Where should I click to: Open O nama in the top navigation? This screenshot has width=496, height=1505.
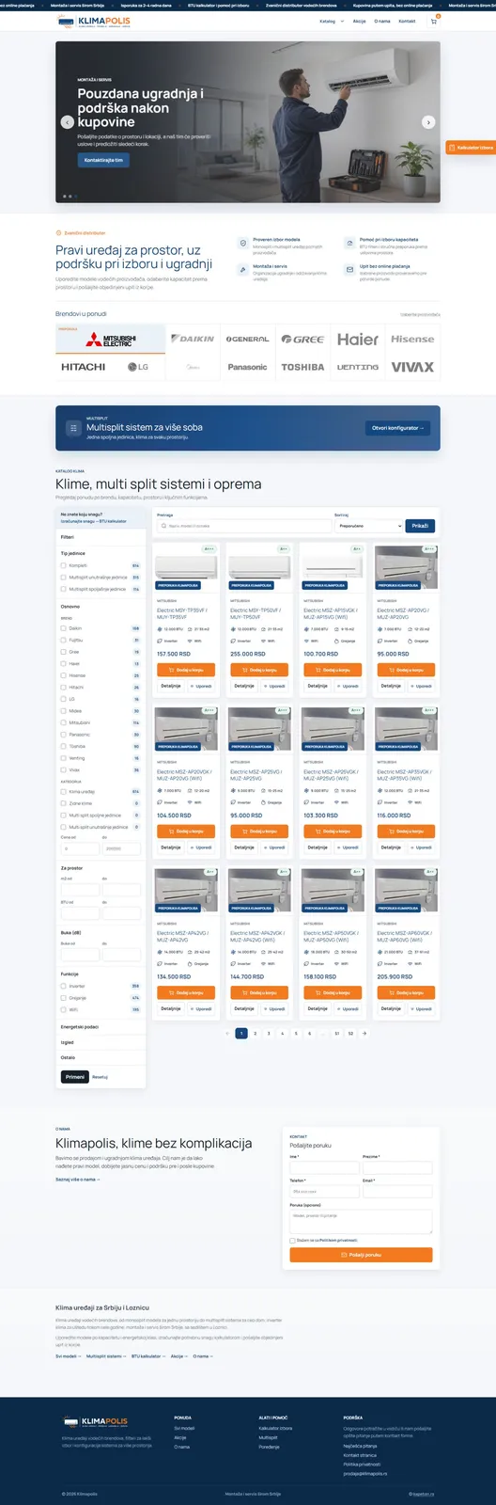(382, 21)
